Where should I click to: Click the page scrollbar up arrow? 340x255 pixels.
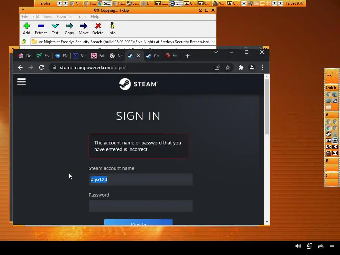(x=267, y=77)
